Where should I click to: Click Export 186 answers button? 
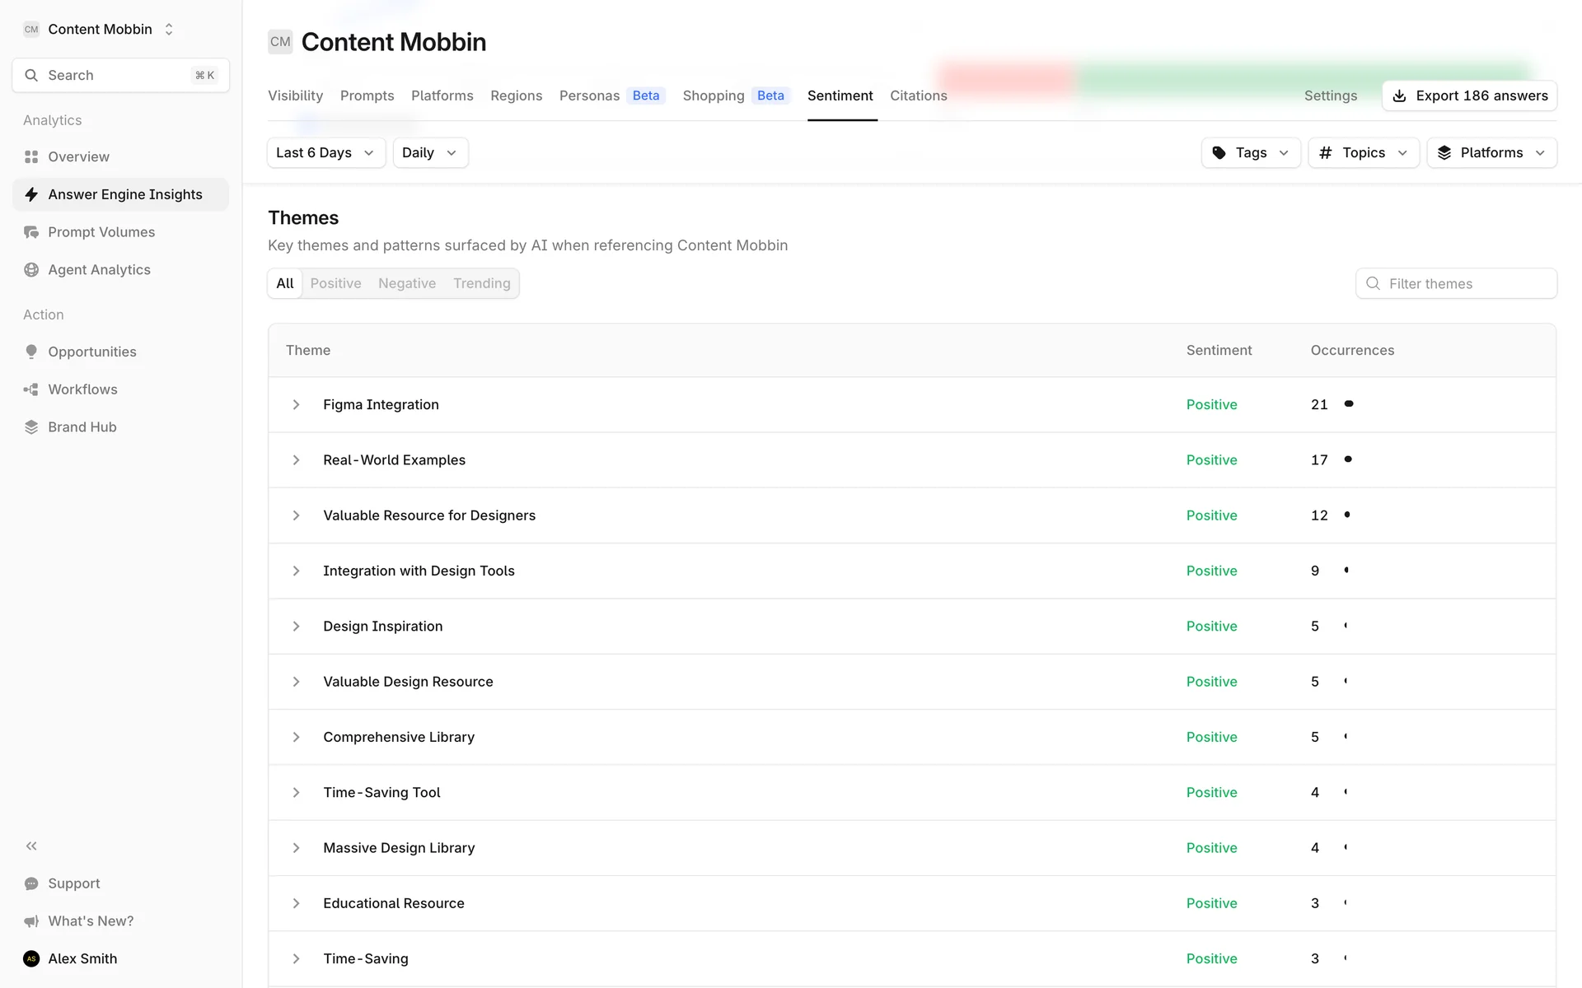coord(1469,96)
